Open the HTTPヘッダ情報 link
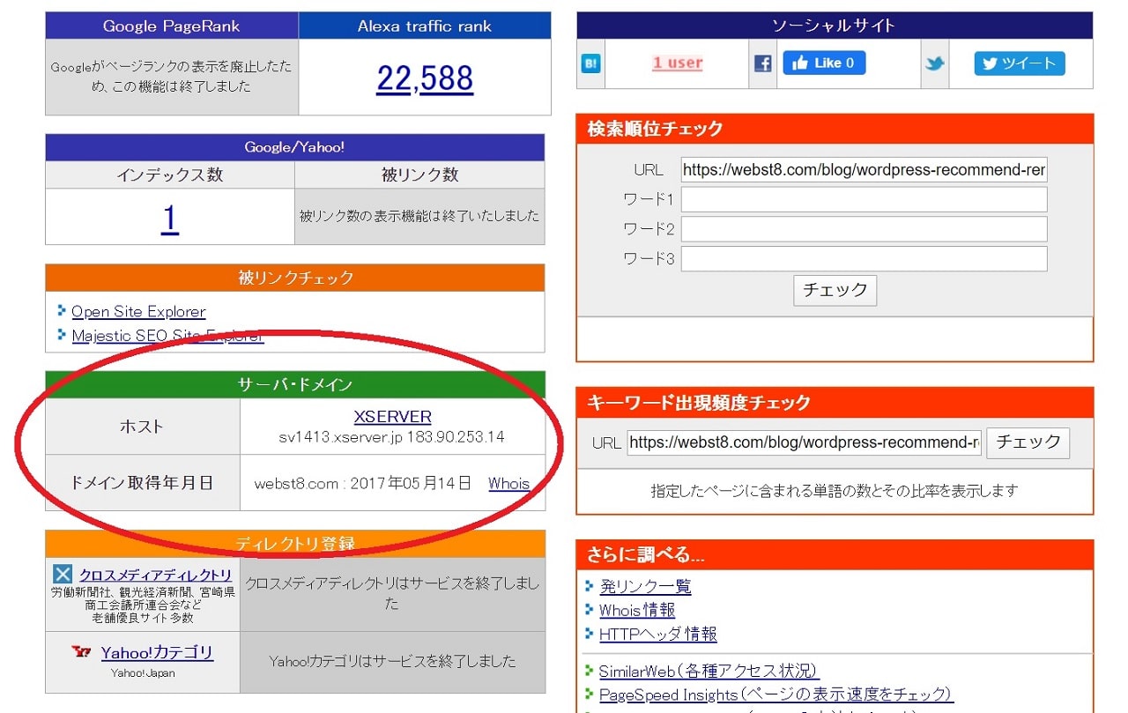The width and height of the screenshot is (1128, 713). click(x=657, y=634)
